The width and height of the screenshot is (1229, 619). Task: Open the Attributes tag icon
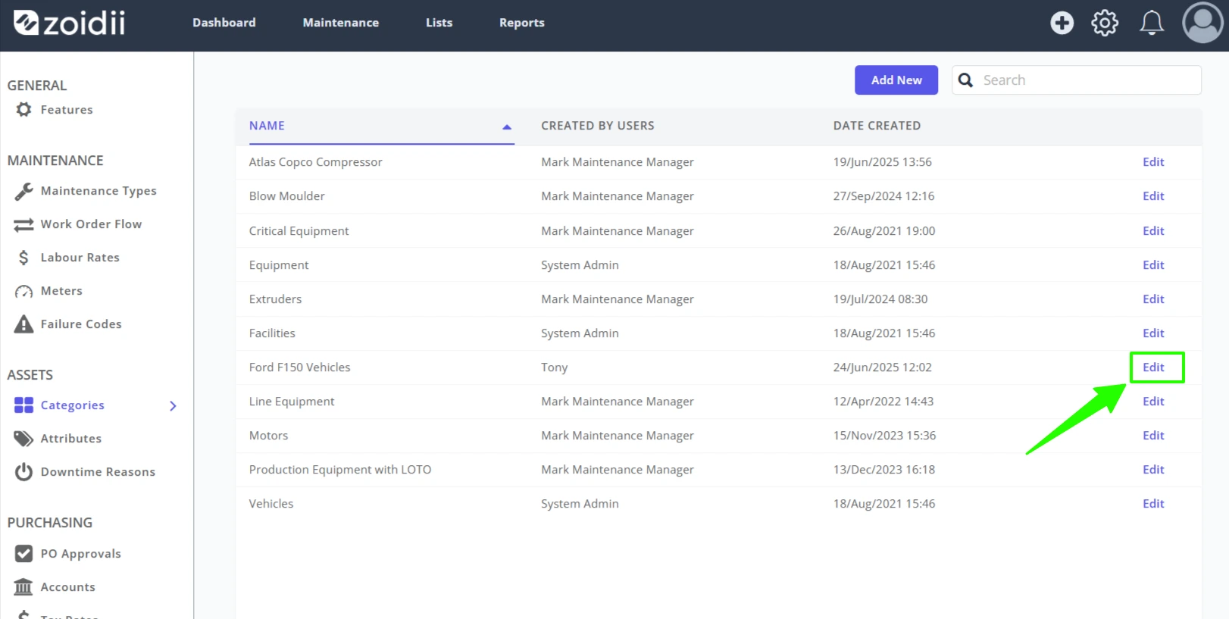pos(23,439)
